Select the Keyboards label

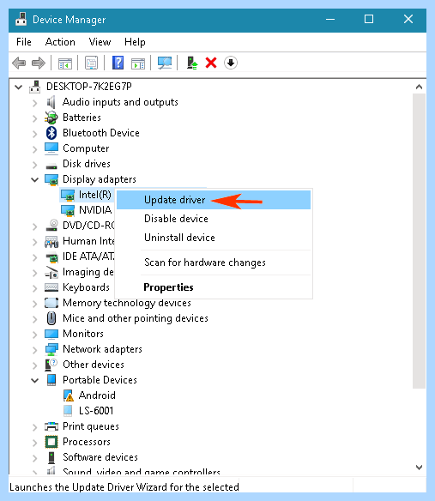(87, 287)
